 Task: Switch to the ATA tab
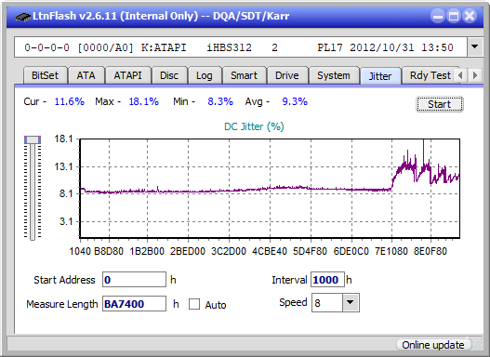(x=86, y=75)
